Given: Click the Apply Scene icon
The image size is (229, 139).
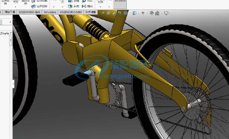Looking at the screenshot, I should click(158, 13).
